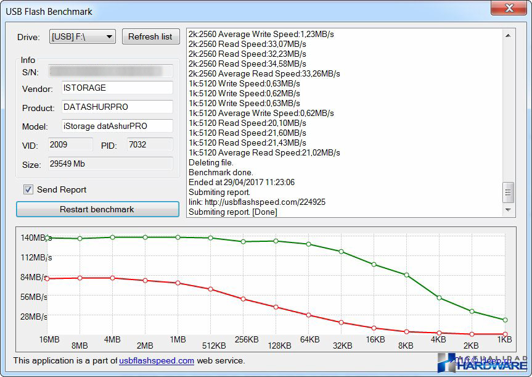Viewport: 532px width, 377px height.
Task: Click the green read point at 4KB
Action: tap(440, 298)
